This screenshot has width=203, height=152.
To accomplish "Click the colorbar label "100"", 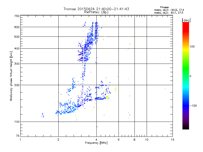I will pos(192,47).
